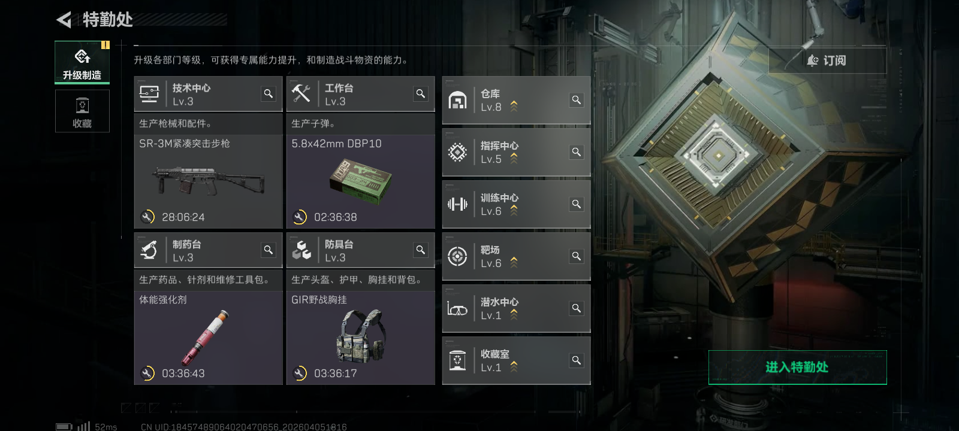Image resolution: width=959 pixels, height=431 pixels.
Task: Open magnifier details for 技术中心
Action: click(x=269, y=93)
